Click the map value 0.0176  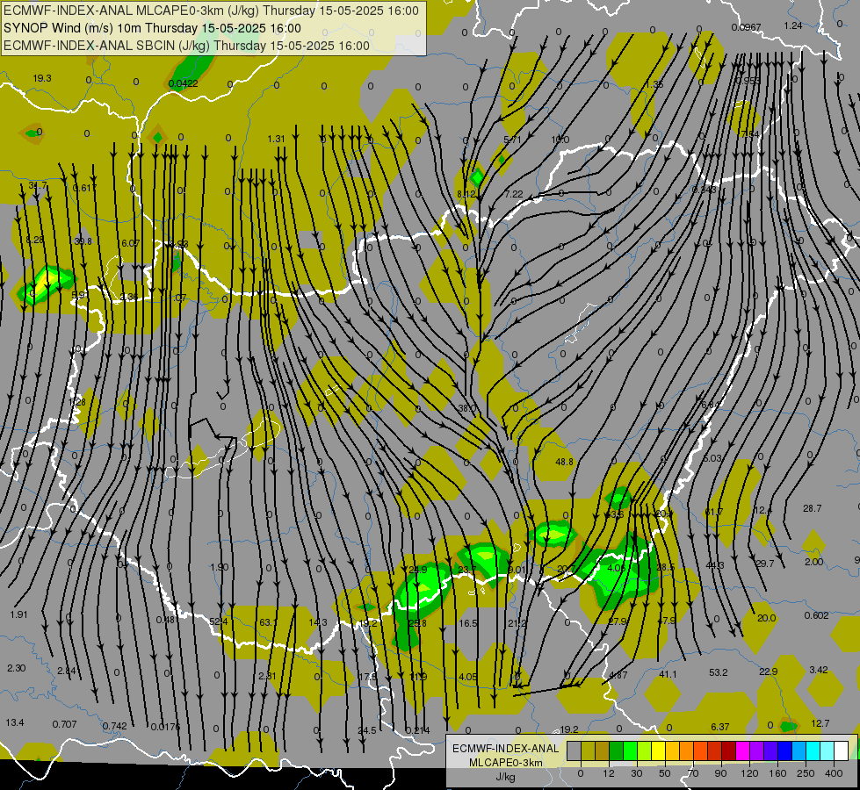tap(165, 727)
